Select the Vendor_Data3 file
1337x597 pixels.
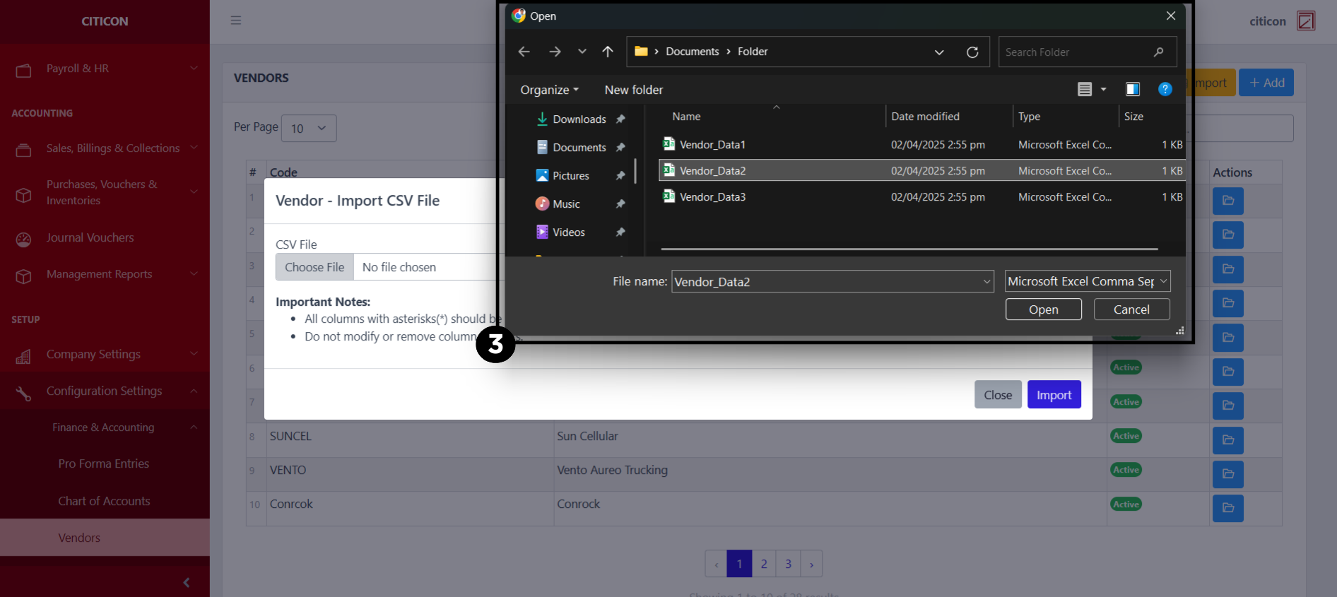[x=712, y=197]
